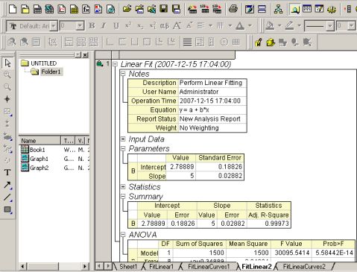Save the project with the floppy disk icon
The height and width of the screenshot is (272, 357).
[163, 9]
